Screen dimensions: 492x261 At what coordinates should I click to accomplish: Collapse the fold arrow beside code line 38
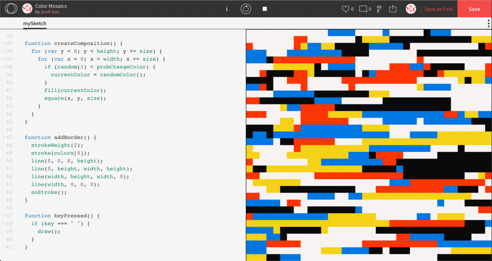(4, 67)
